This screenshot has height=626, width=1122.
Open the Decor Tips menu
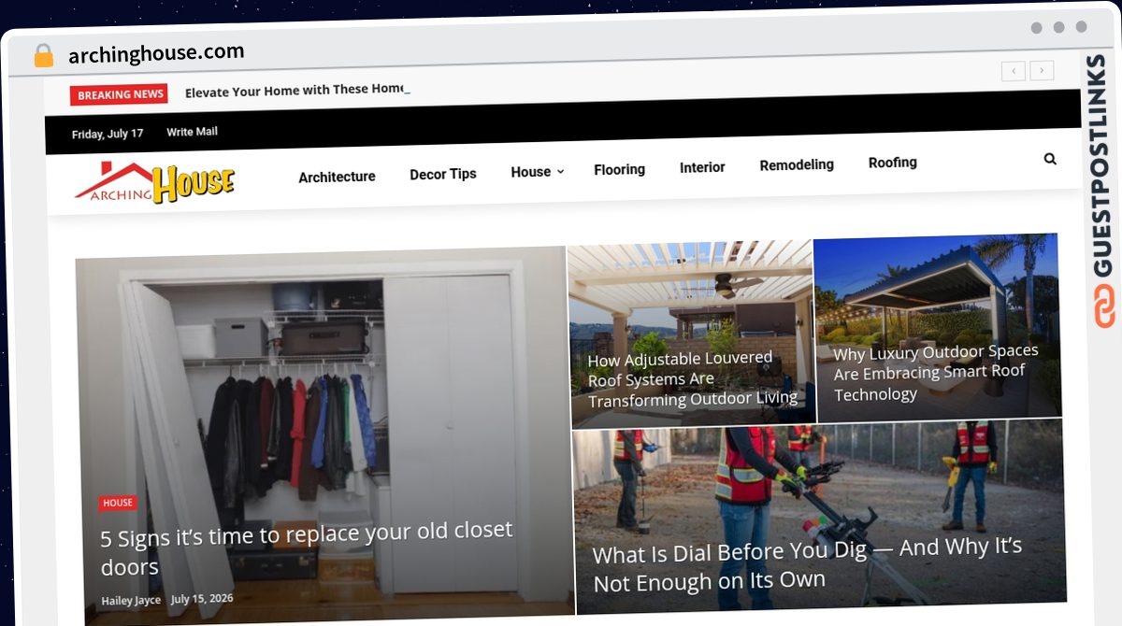click(x=443, y=174)
